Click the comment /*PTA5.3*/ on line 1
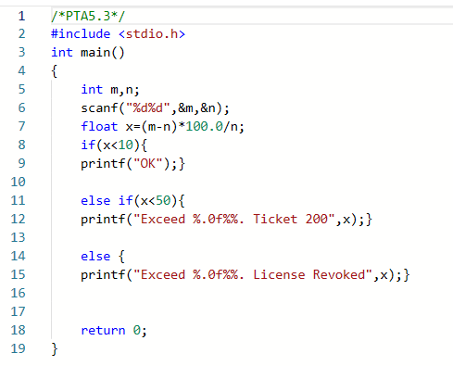This screenshot has width=453, height=366. pos(88,16)
